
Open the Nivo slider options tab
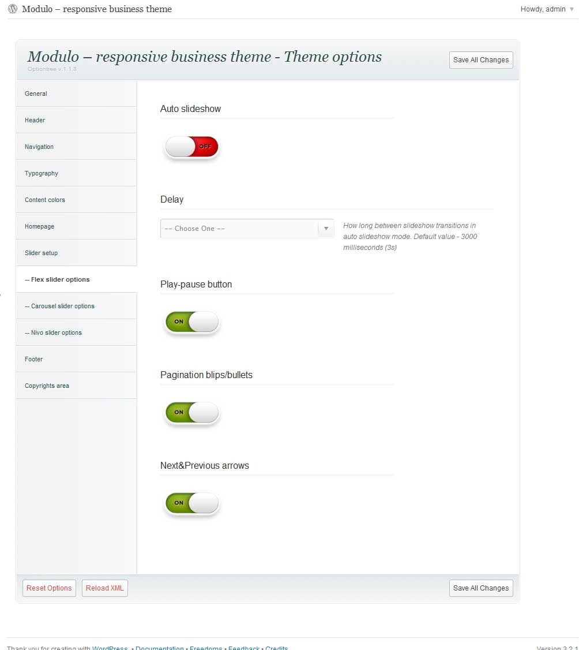point(76,333)
